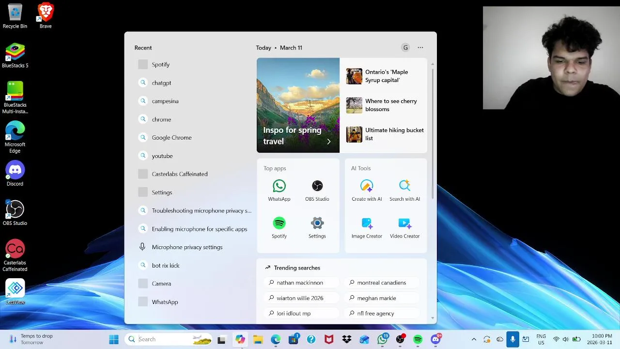
Task: Launch Image Creator AI tool
Action: [367, 227]
